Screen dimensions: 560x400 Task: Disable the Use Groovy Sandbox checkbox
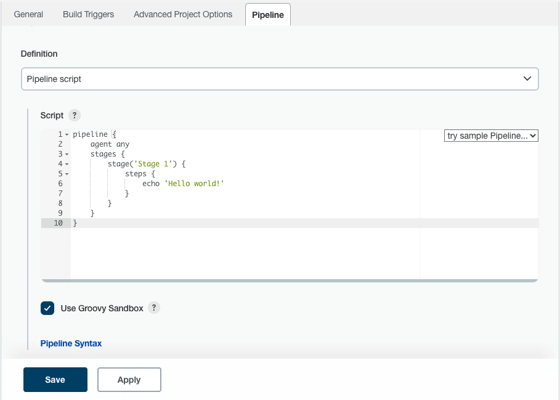[47, 308]
